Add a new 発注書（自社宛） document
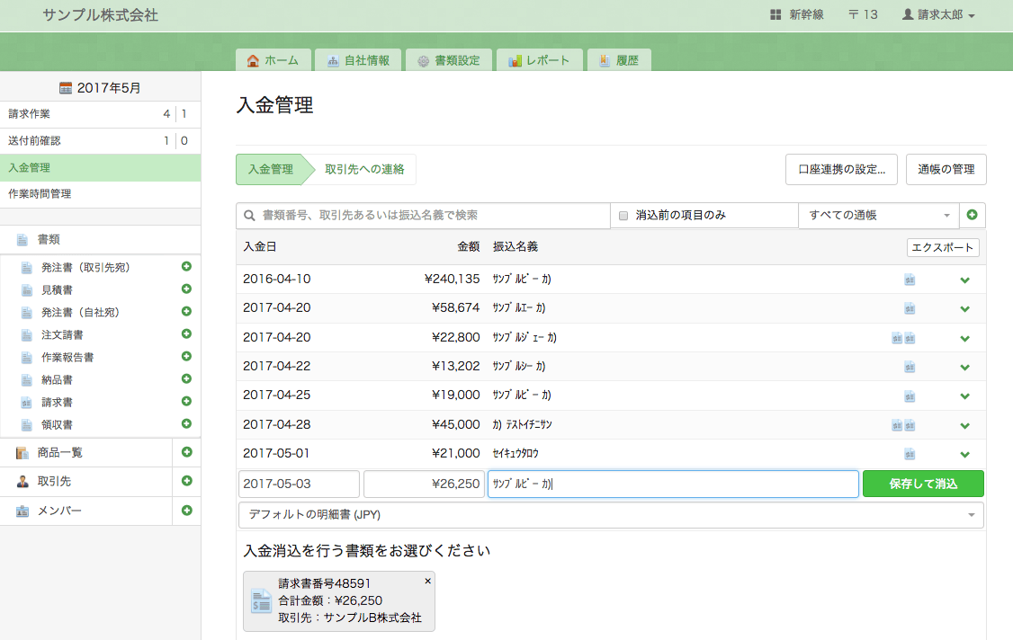Screen dimensions: 1013x640 [186, 311]
